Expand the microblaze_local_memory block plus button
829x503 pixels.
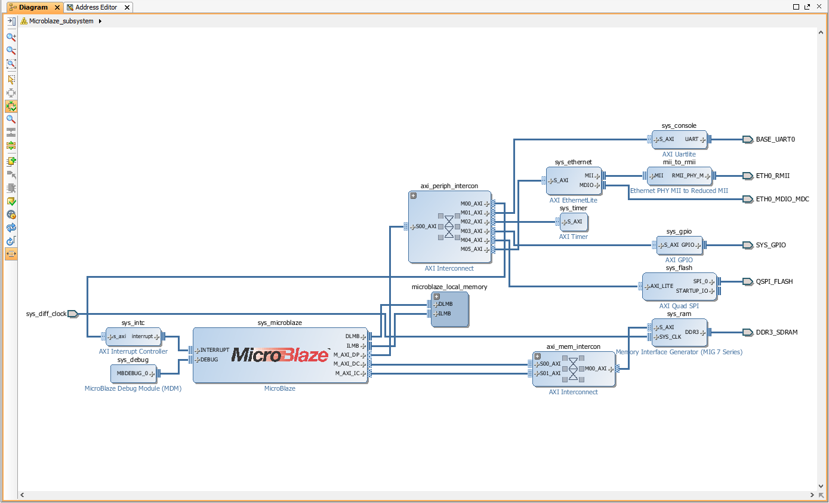click(x=436, y=296)
